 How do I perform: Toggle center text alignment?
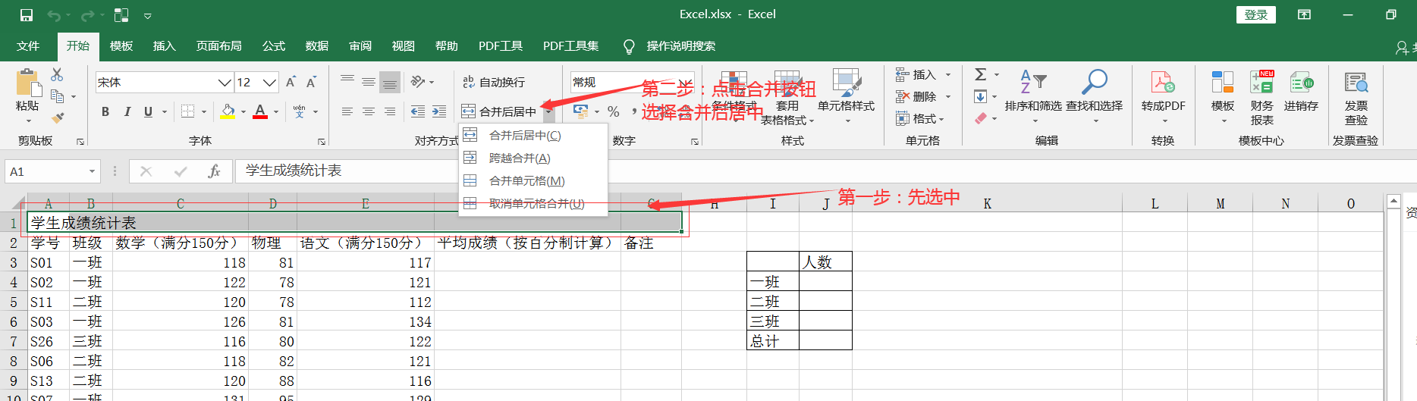pyautogui.click(x=369, y=111)
